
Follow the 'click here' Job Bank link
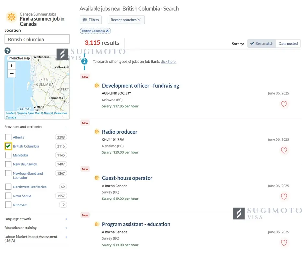[168, 61]
